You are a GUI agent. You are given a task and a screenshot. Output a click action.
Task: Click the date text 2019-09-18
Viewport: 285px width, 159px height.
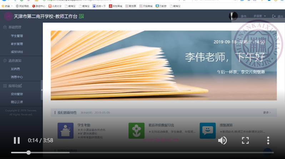225,42
